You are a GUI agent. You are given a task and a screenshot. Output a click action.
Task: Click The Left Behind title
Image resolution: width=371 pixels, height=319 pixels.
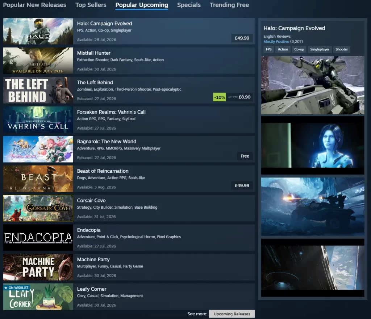[95, 82]
